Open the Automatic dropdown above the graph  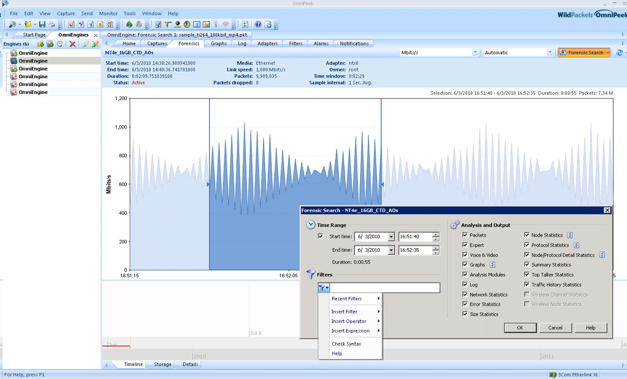[550, 53]
